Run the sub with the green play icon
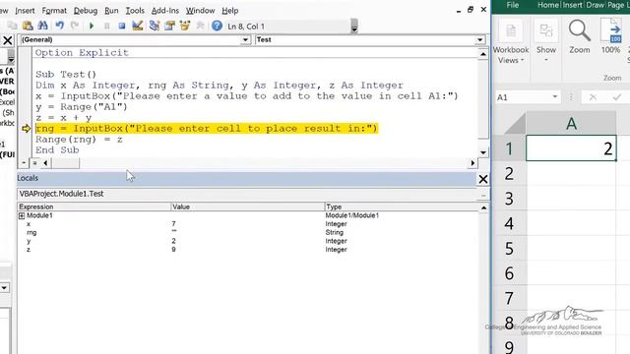Viewport: 630px width, 354px height. [92, 27]
